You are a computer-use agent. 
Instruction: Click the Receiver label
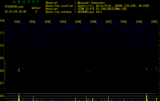[52, 9]
